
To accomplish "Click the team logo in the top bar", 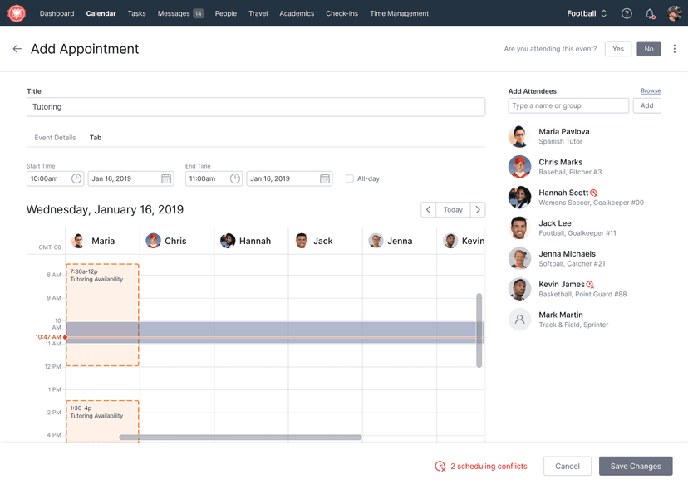I will [16, 13].
